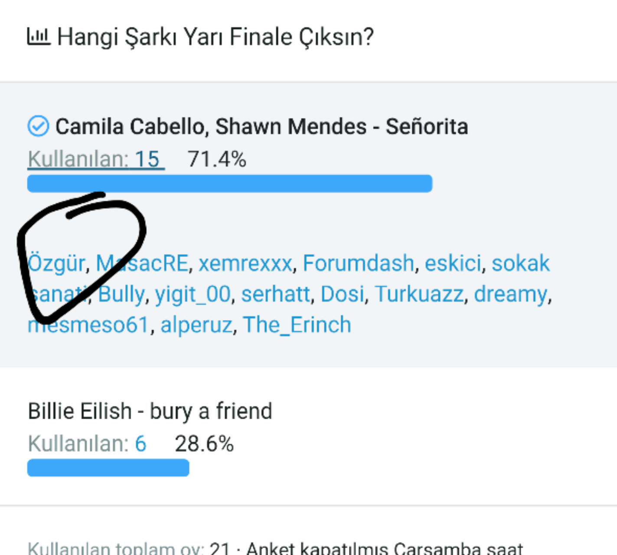The width and height of the screenshot is (617, 555).
Task: Click the Señorita 71.4% result bar
Action: 230,184
